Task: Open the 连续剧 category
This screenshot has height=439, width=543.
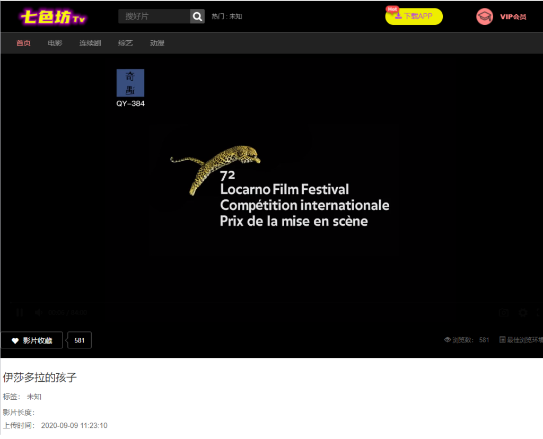Action: 90,43
